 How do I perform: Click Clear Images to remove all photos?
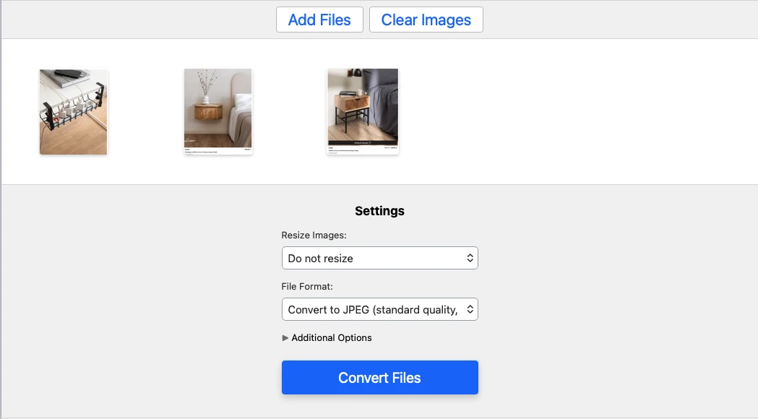426,20
